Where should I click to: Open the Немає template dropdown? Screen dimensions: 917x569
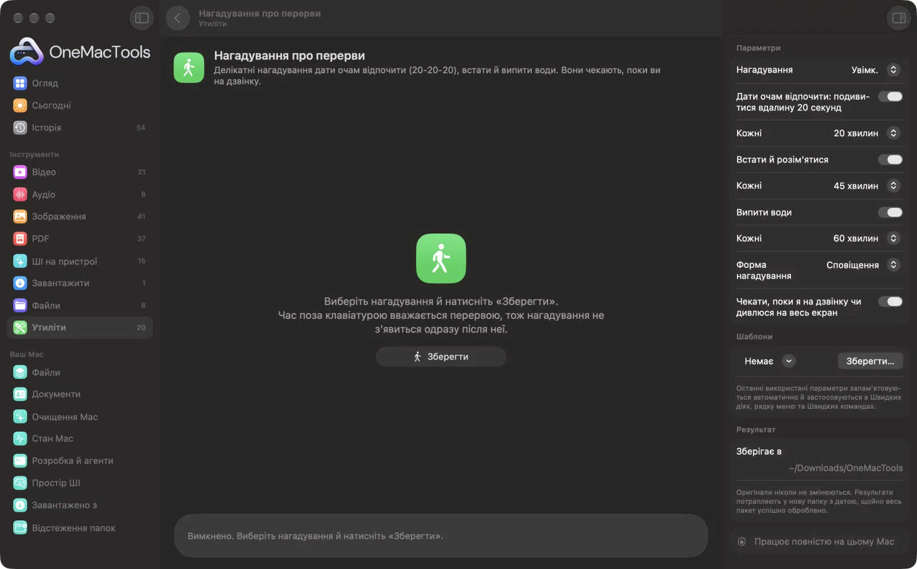769,361
